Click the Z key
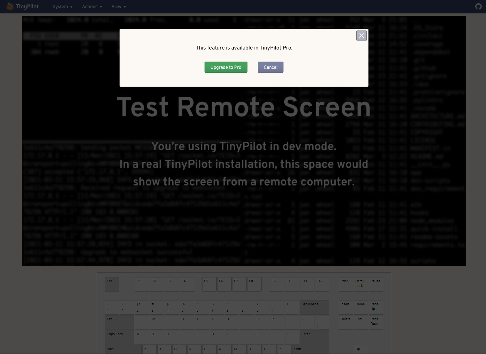The width and height of the screenshot is (486, 354). pyautogui.click(x=150, y=349)
